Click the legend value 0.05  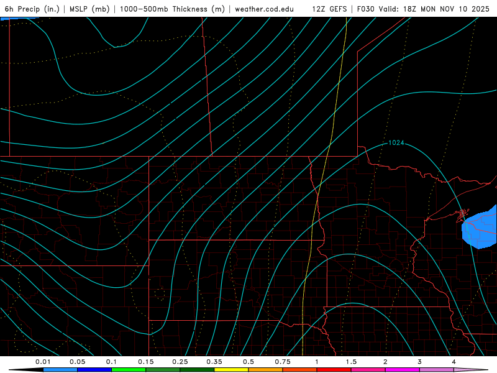(x=77, y=362)
